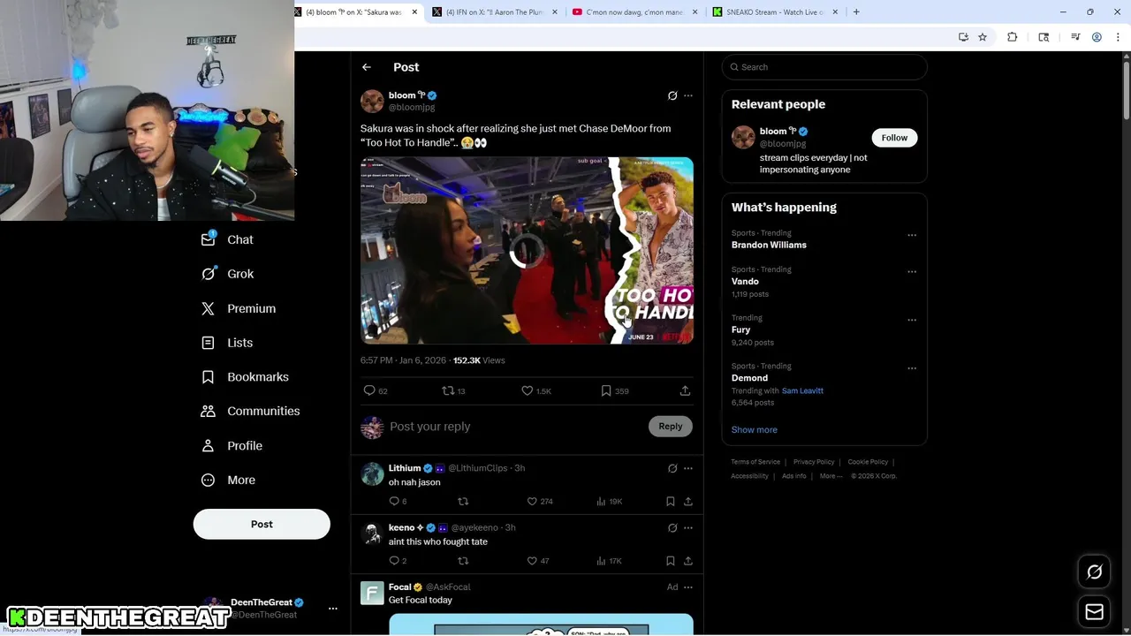Open Demond trend options
Image resolution: width=1131 pixels, height=636 pixels.
click(912, 368)
